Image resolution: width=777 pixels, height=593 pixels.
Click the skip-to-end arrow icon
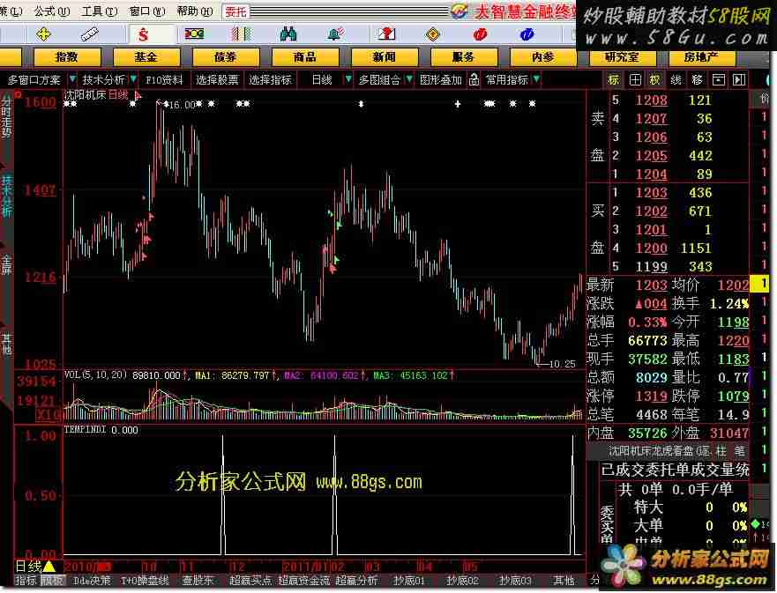[739, 79]
